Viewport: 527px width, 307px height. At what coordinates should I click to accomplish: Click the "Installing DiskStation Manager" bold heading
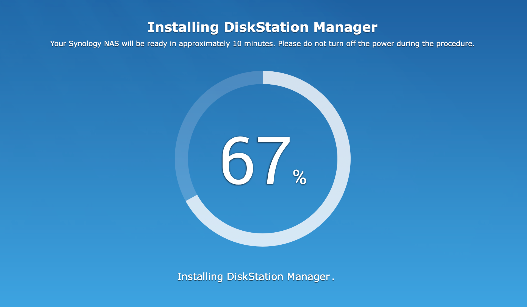(262, 27)
